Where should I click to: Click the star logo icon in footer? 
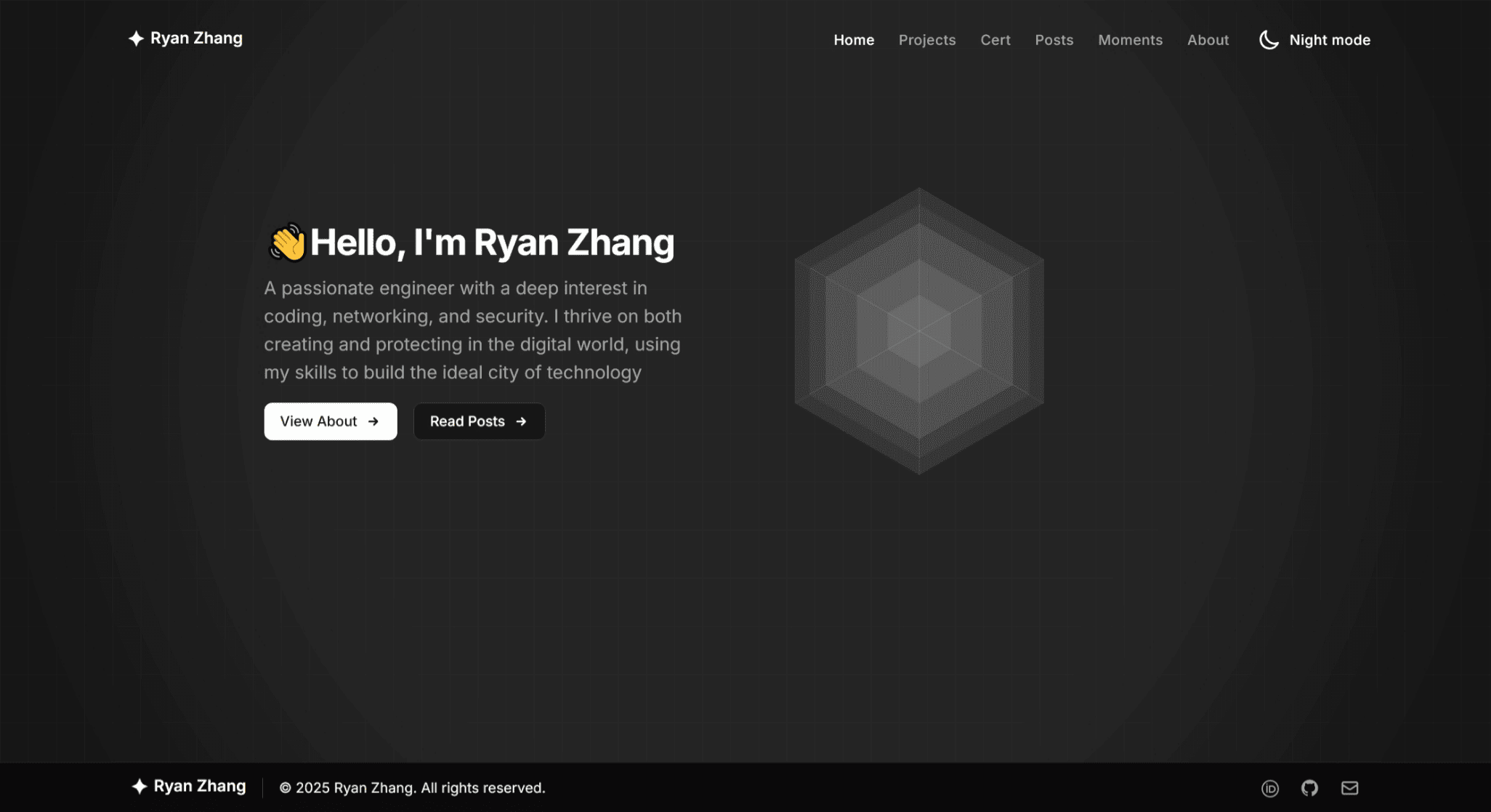click(140, 787)
